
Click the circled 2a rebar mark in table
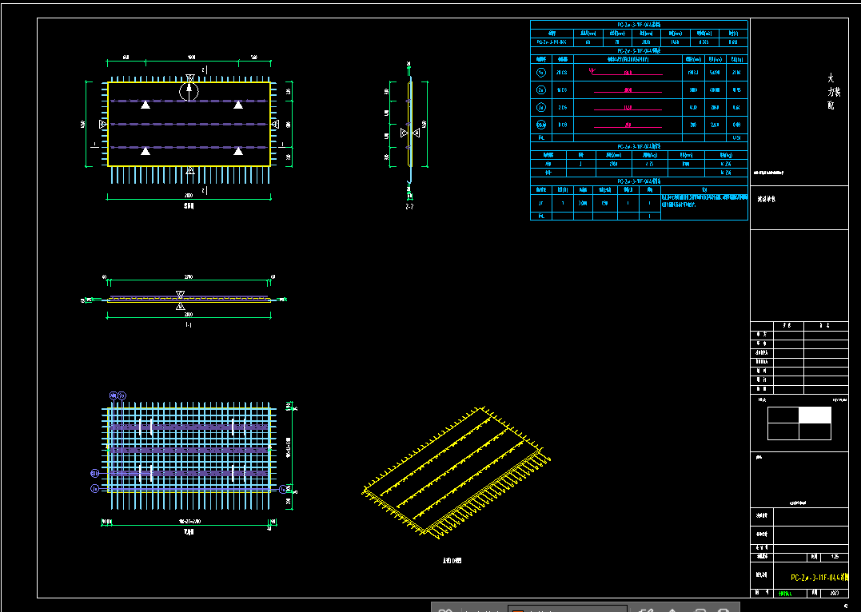click(x=541, y=90)
